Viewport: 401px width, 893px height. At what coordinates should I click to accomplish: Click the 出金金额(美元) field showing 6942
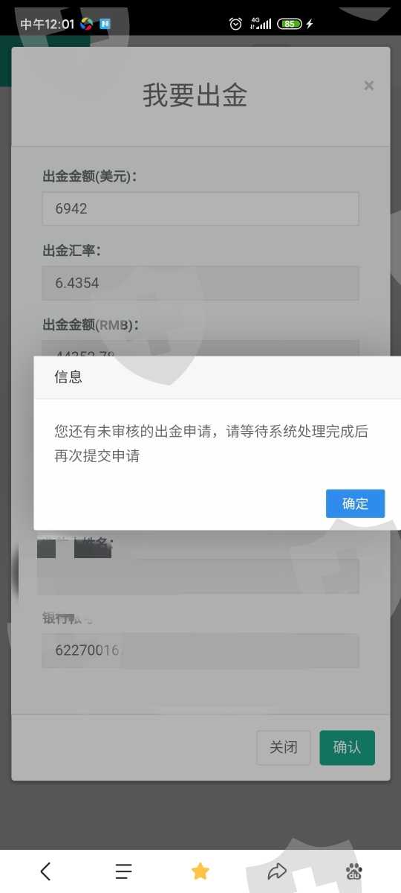coord(200,208)
